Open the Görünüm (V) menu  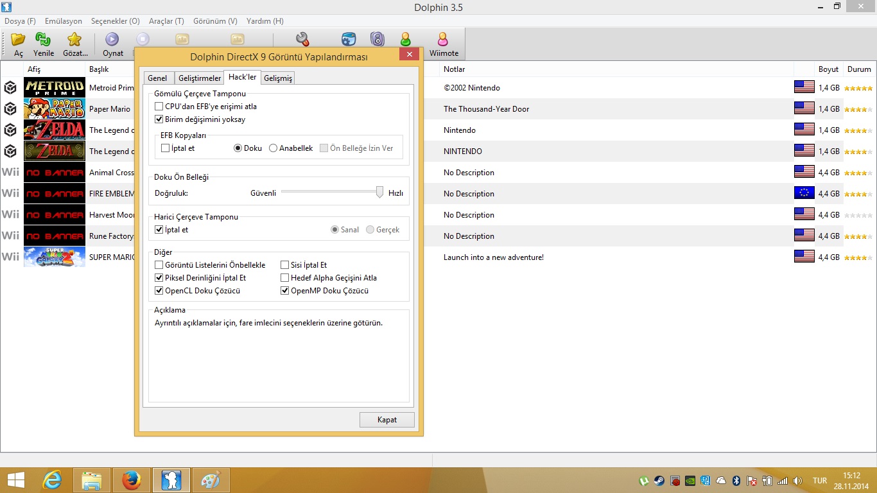click(x=214, y=21)
